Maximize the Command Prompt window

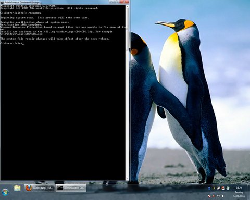[x=116, y=2]
